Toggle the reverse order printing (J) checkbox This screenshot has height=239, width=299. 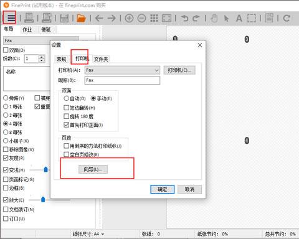click(66, 146)
